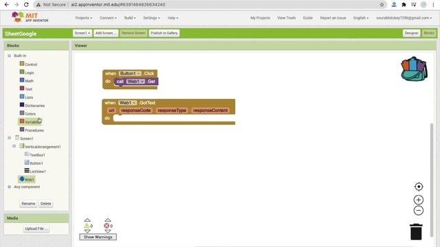
Task: Collapse the Screen1 tree node
Action: [9, 138]
